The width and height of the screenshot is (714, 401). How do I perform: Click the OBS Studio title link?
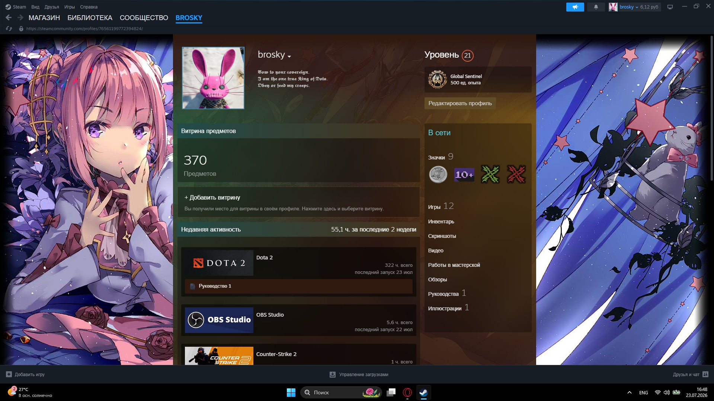270,315
